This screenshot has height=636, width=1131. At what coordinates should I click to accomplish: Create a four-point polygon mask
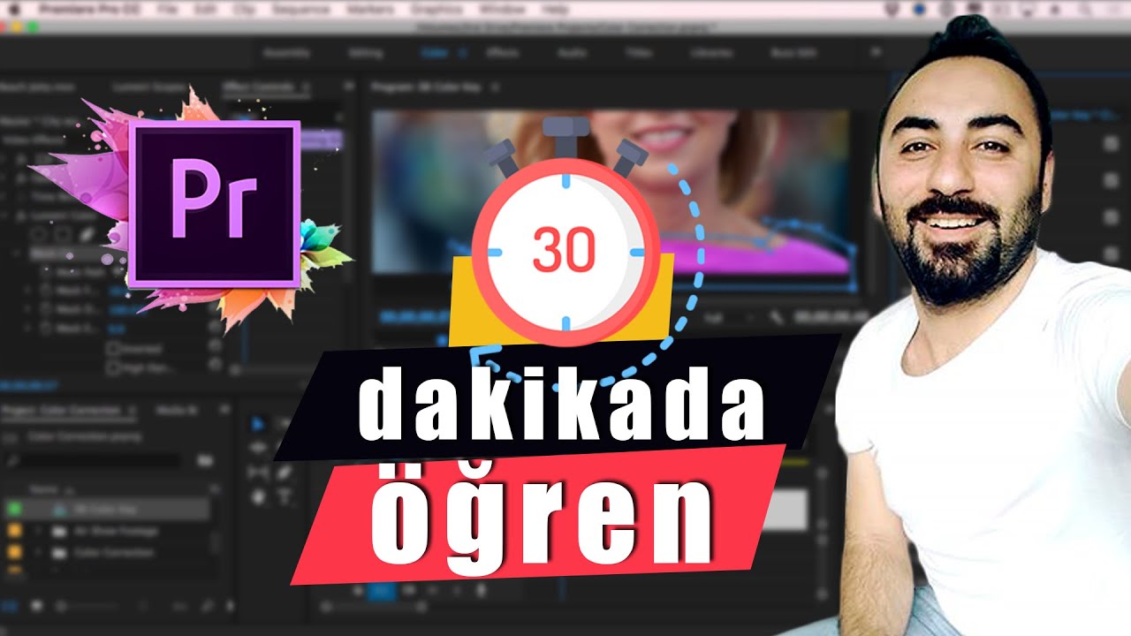click(x=63, y=235)
